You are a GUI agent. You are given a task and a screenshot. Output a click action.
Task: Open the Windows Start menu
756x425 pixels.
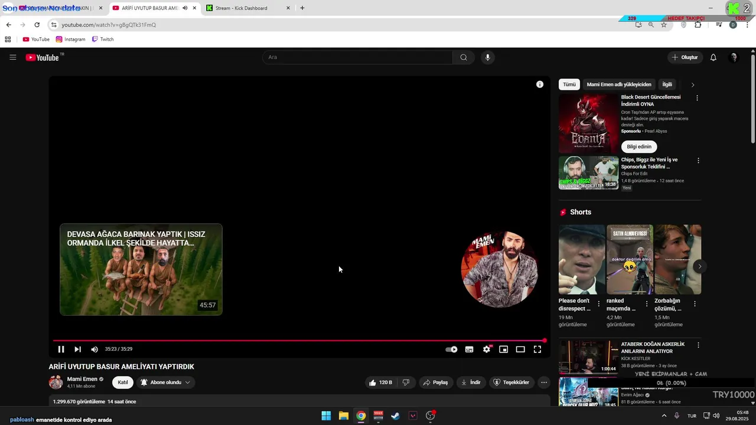pyautogui.click(x=326, y=416)
